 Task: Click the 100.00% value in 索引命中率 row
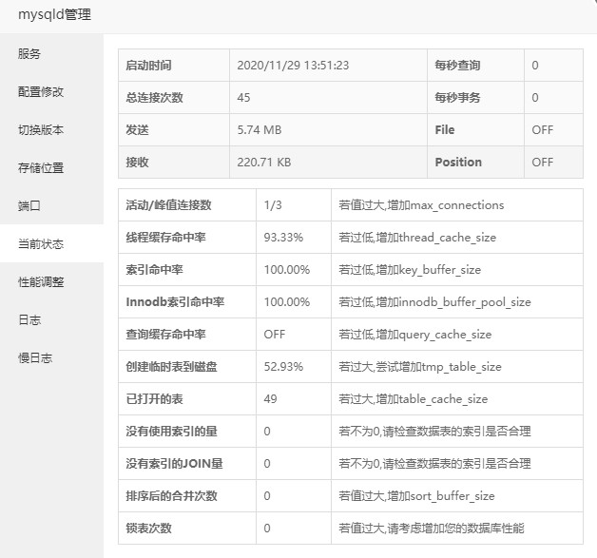287,269
